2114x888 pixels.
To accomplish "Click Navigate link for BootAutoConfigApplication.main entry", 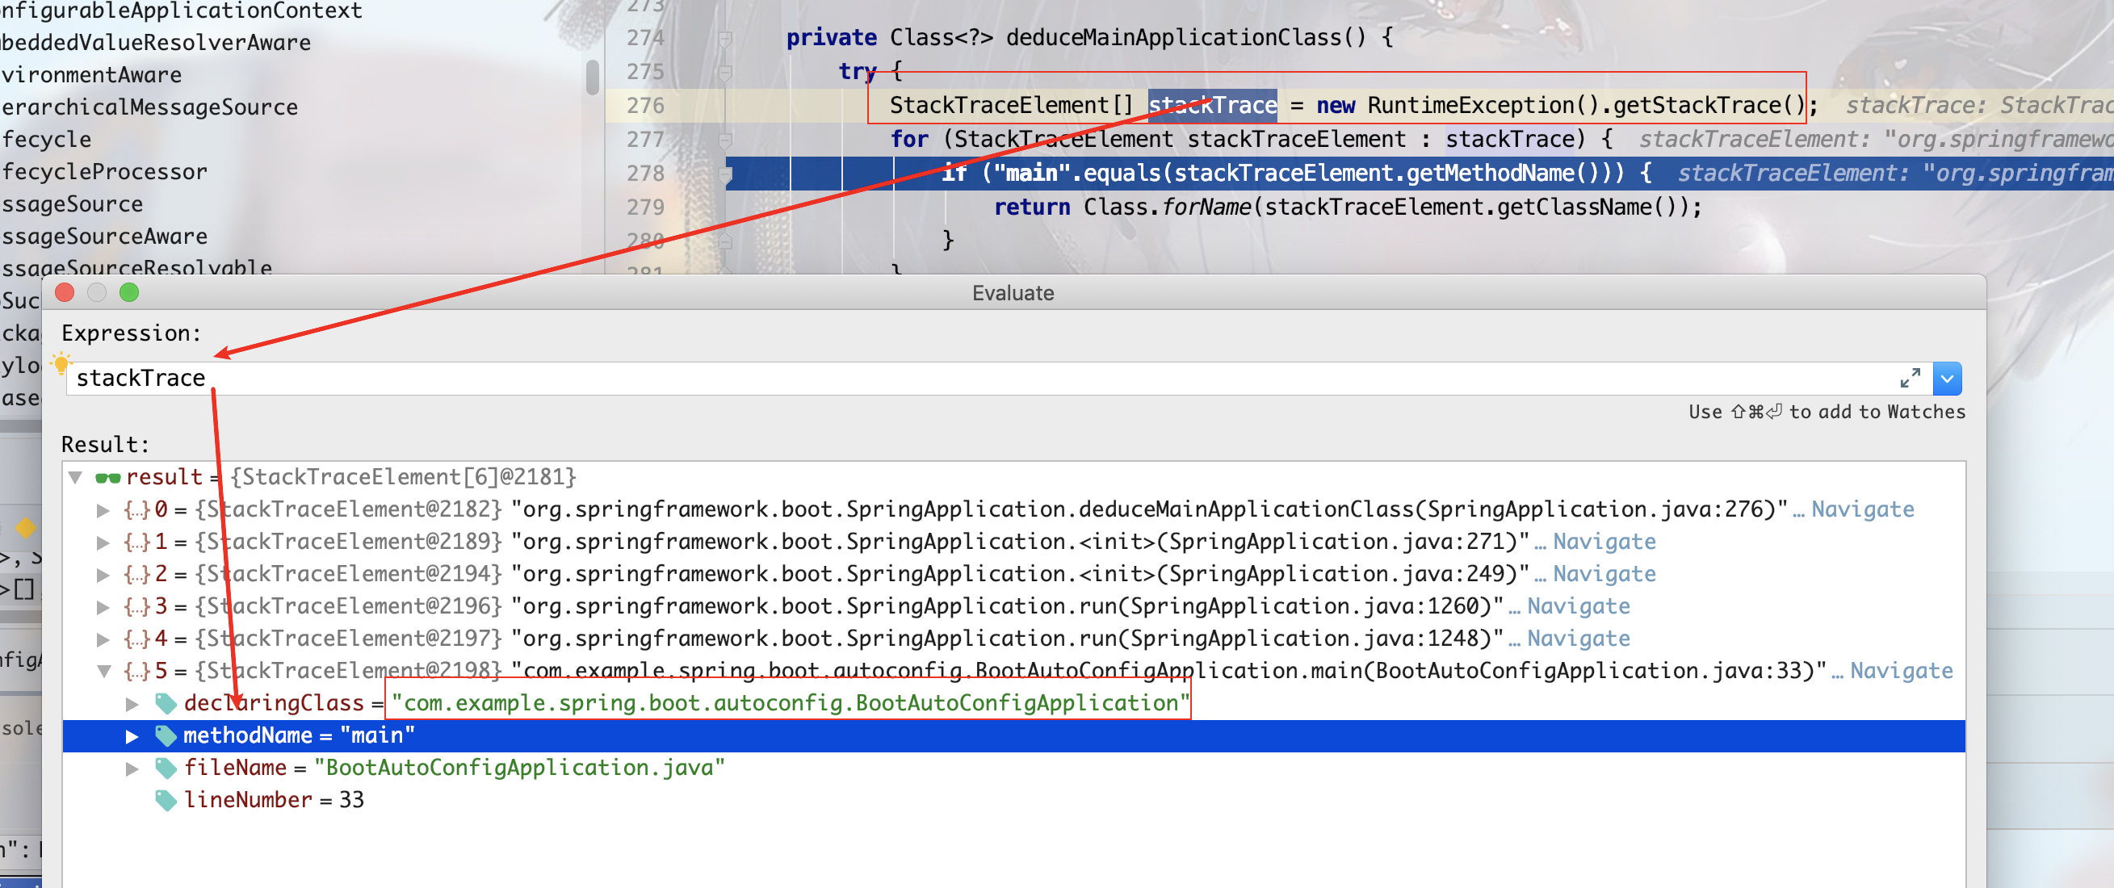I will pos(1901,672).
